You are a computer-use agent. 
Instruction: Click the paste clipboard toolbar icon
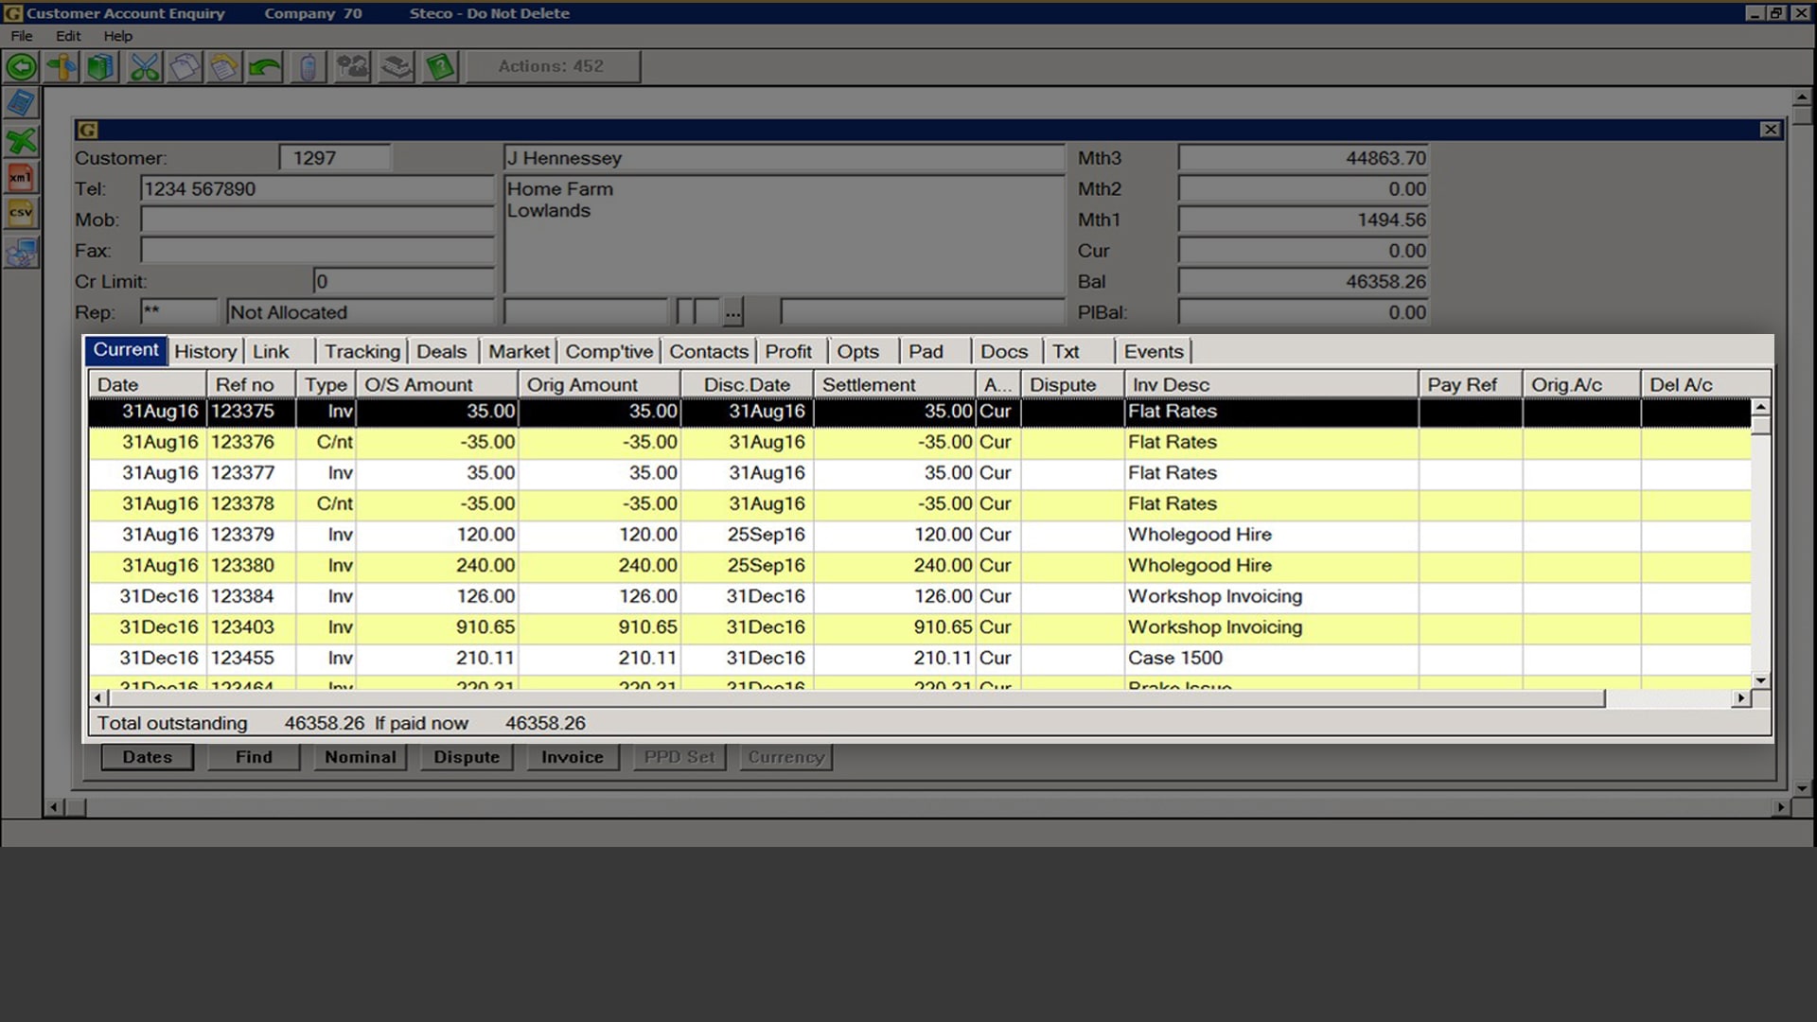tap(225, 67)
